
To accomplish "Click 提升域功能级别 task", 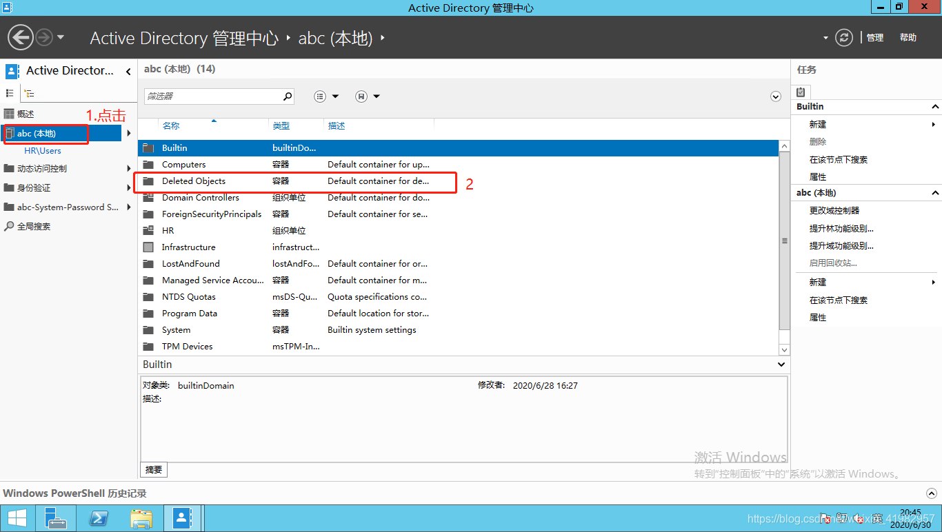I will click(x=841, y=246).
